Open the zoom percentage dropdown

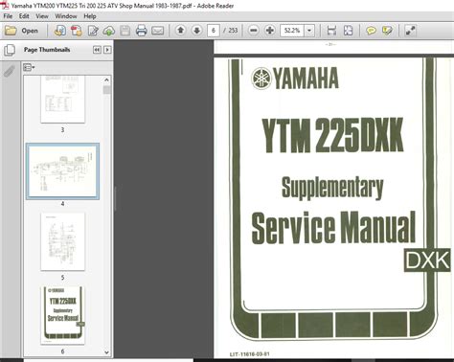click(309, 31)
